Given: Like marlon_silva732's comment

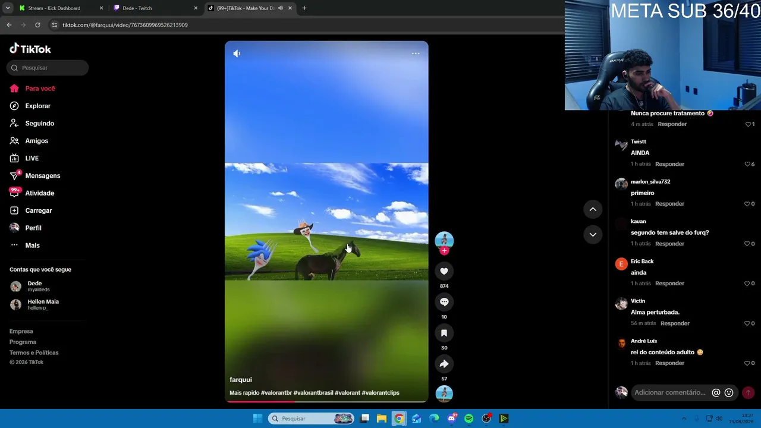Looking at the screenshot, I should [x=748, y=204].
